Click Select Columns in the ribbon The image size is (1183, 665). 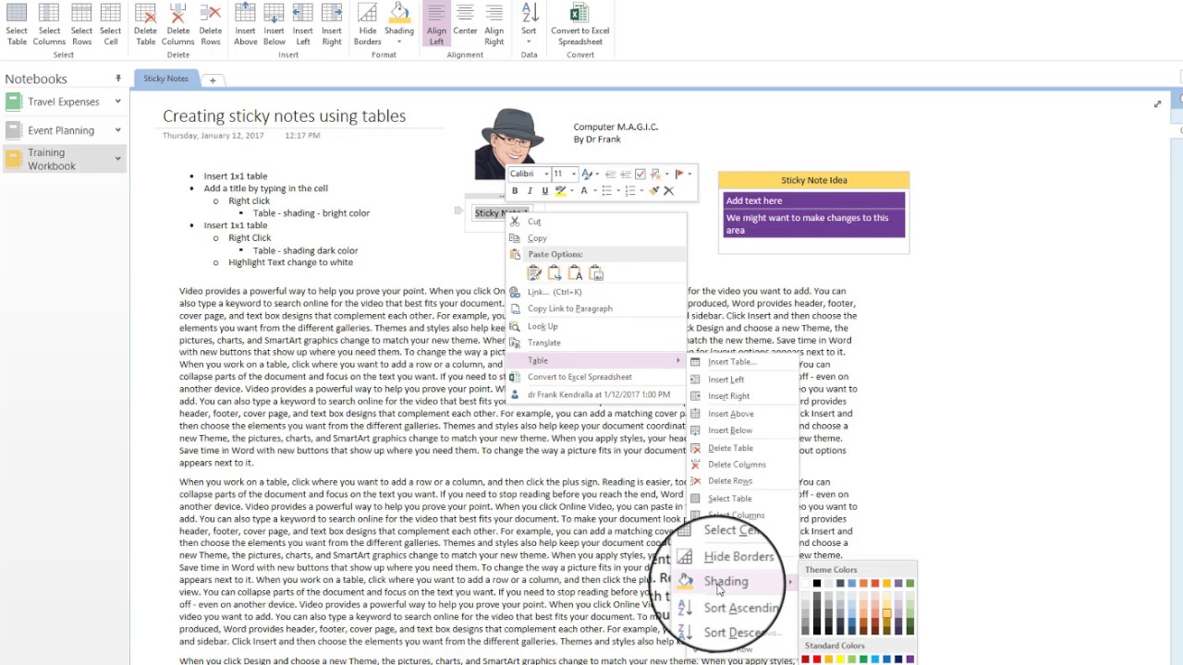[x=49, y=24]
